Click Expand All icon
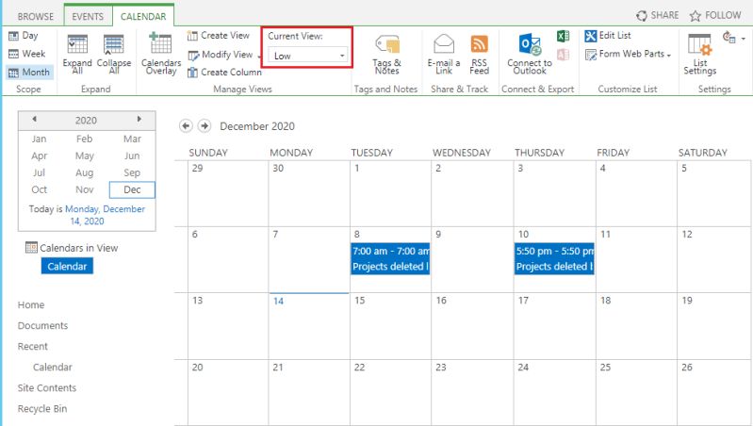The height and width of the screenshot is (426, 753). (x=77, y=44)
